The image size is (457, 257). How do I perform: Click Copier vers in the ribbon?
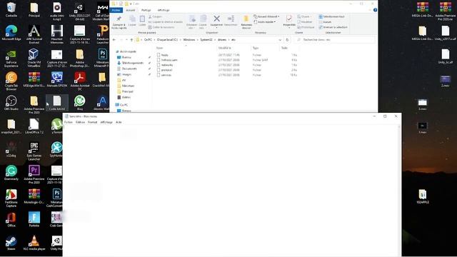[x=203, y=22]
